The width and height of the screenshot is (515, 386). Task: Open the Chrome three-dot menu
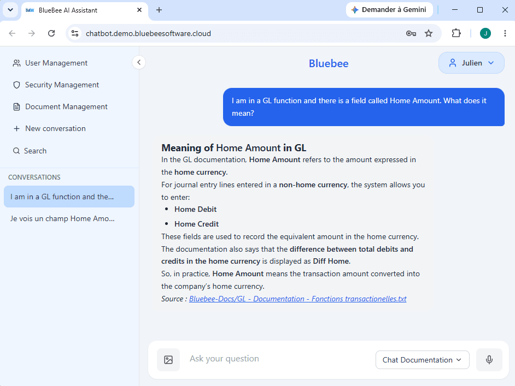click(505, 33)
